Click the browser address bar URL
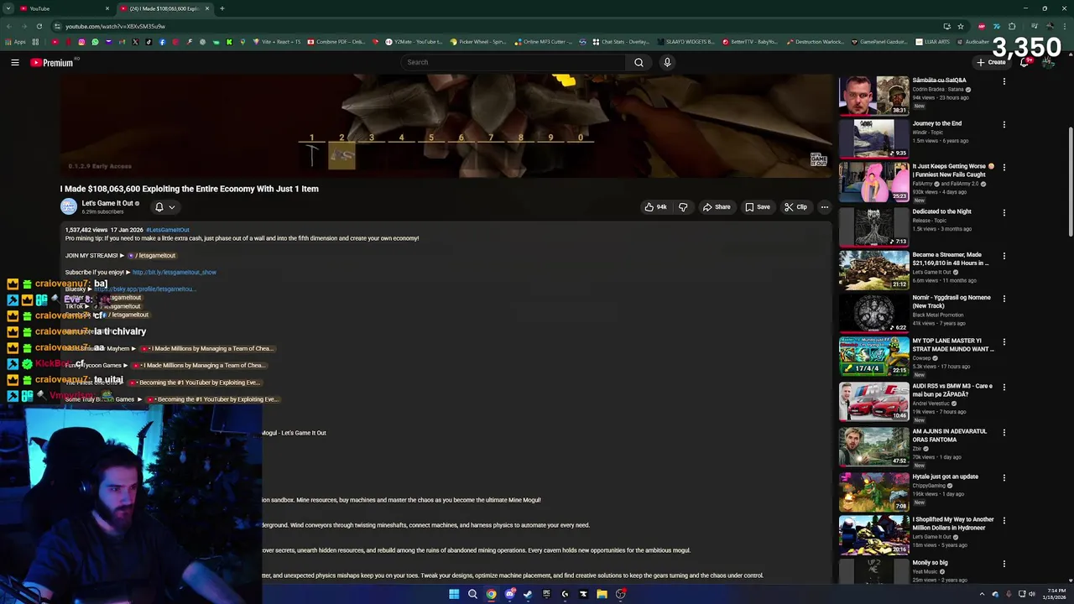Screen dimensions: 1074x604 115,26
